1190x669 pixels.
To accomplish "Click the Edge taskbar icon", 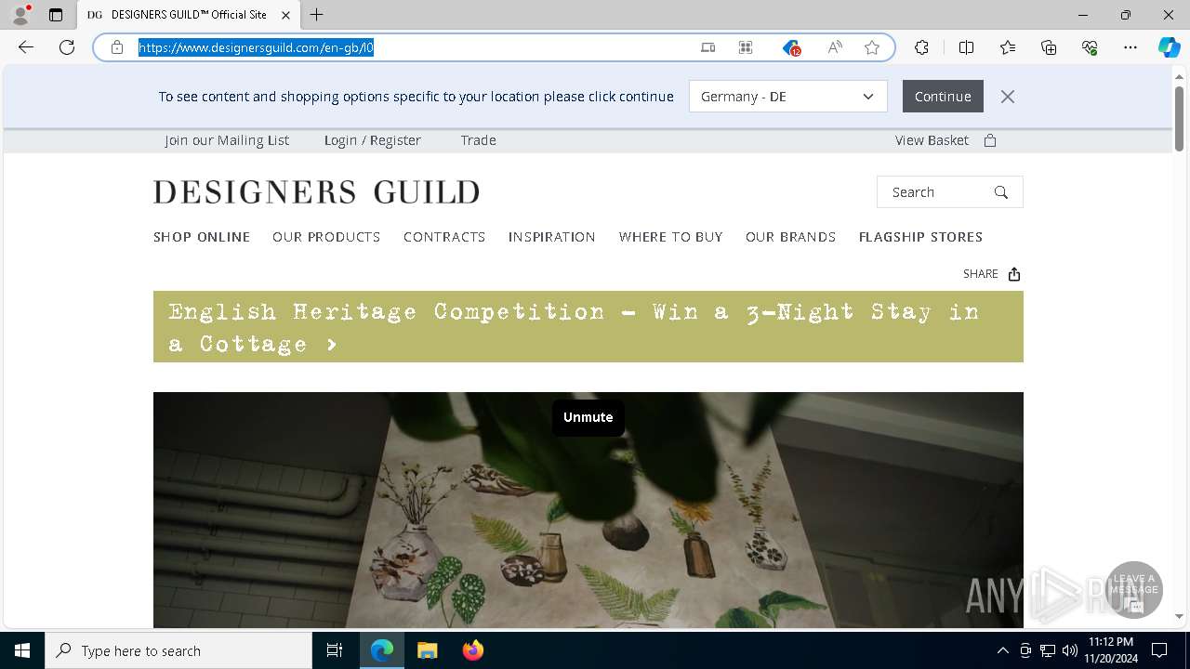I will (x=382, y=650).
